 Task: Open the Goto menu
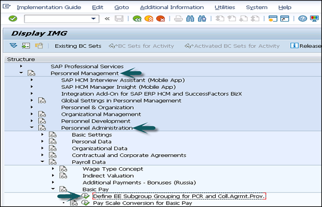[x=122, y=8]
